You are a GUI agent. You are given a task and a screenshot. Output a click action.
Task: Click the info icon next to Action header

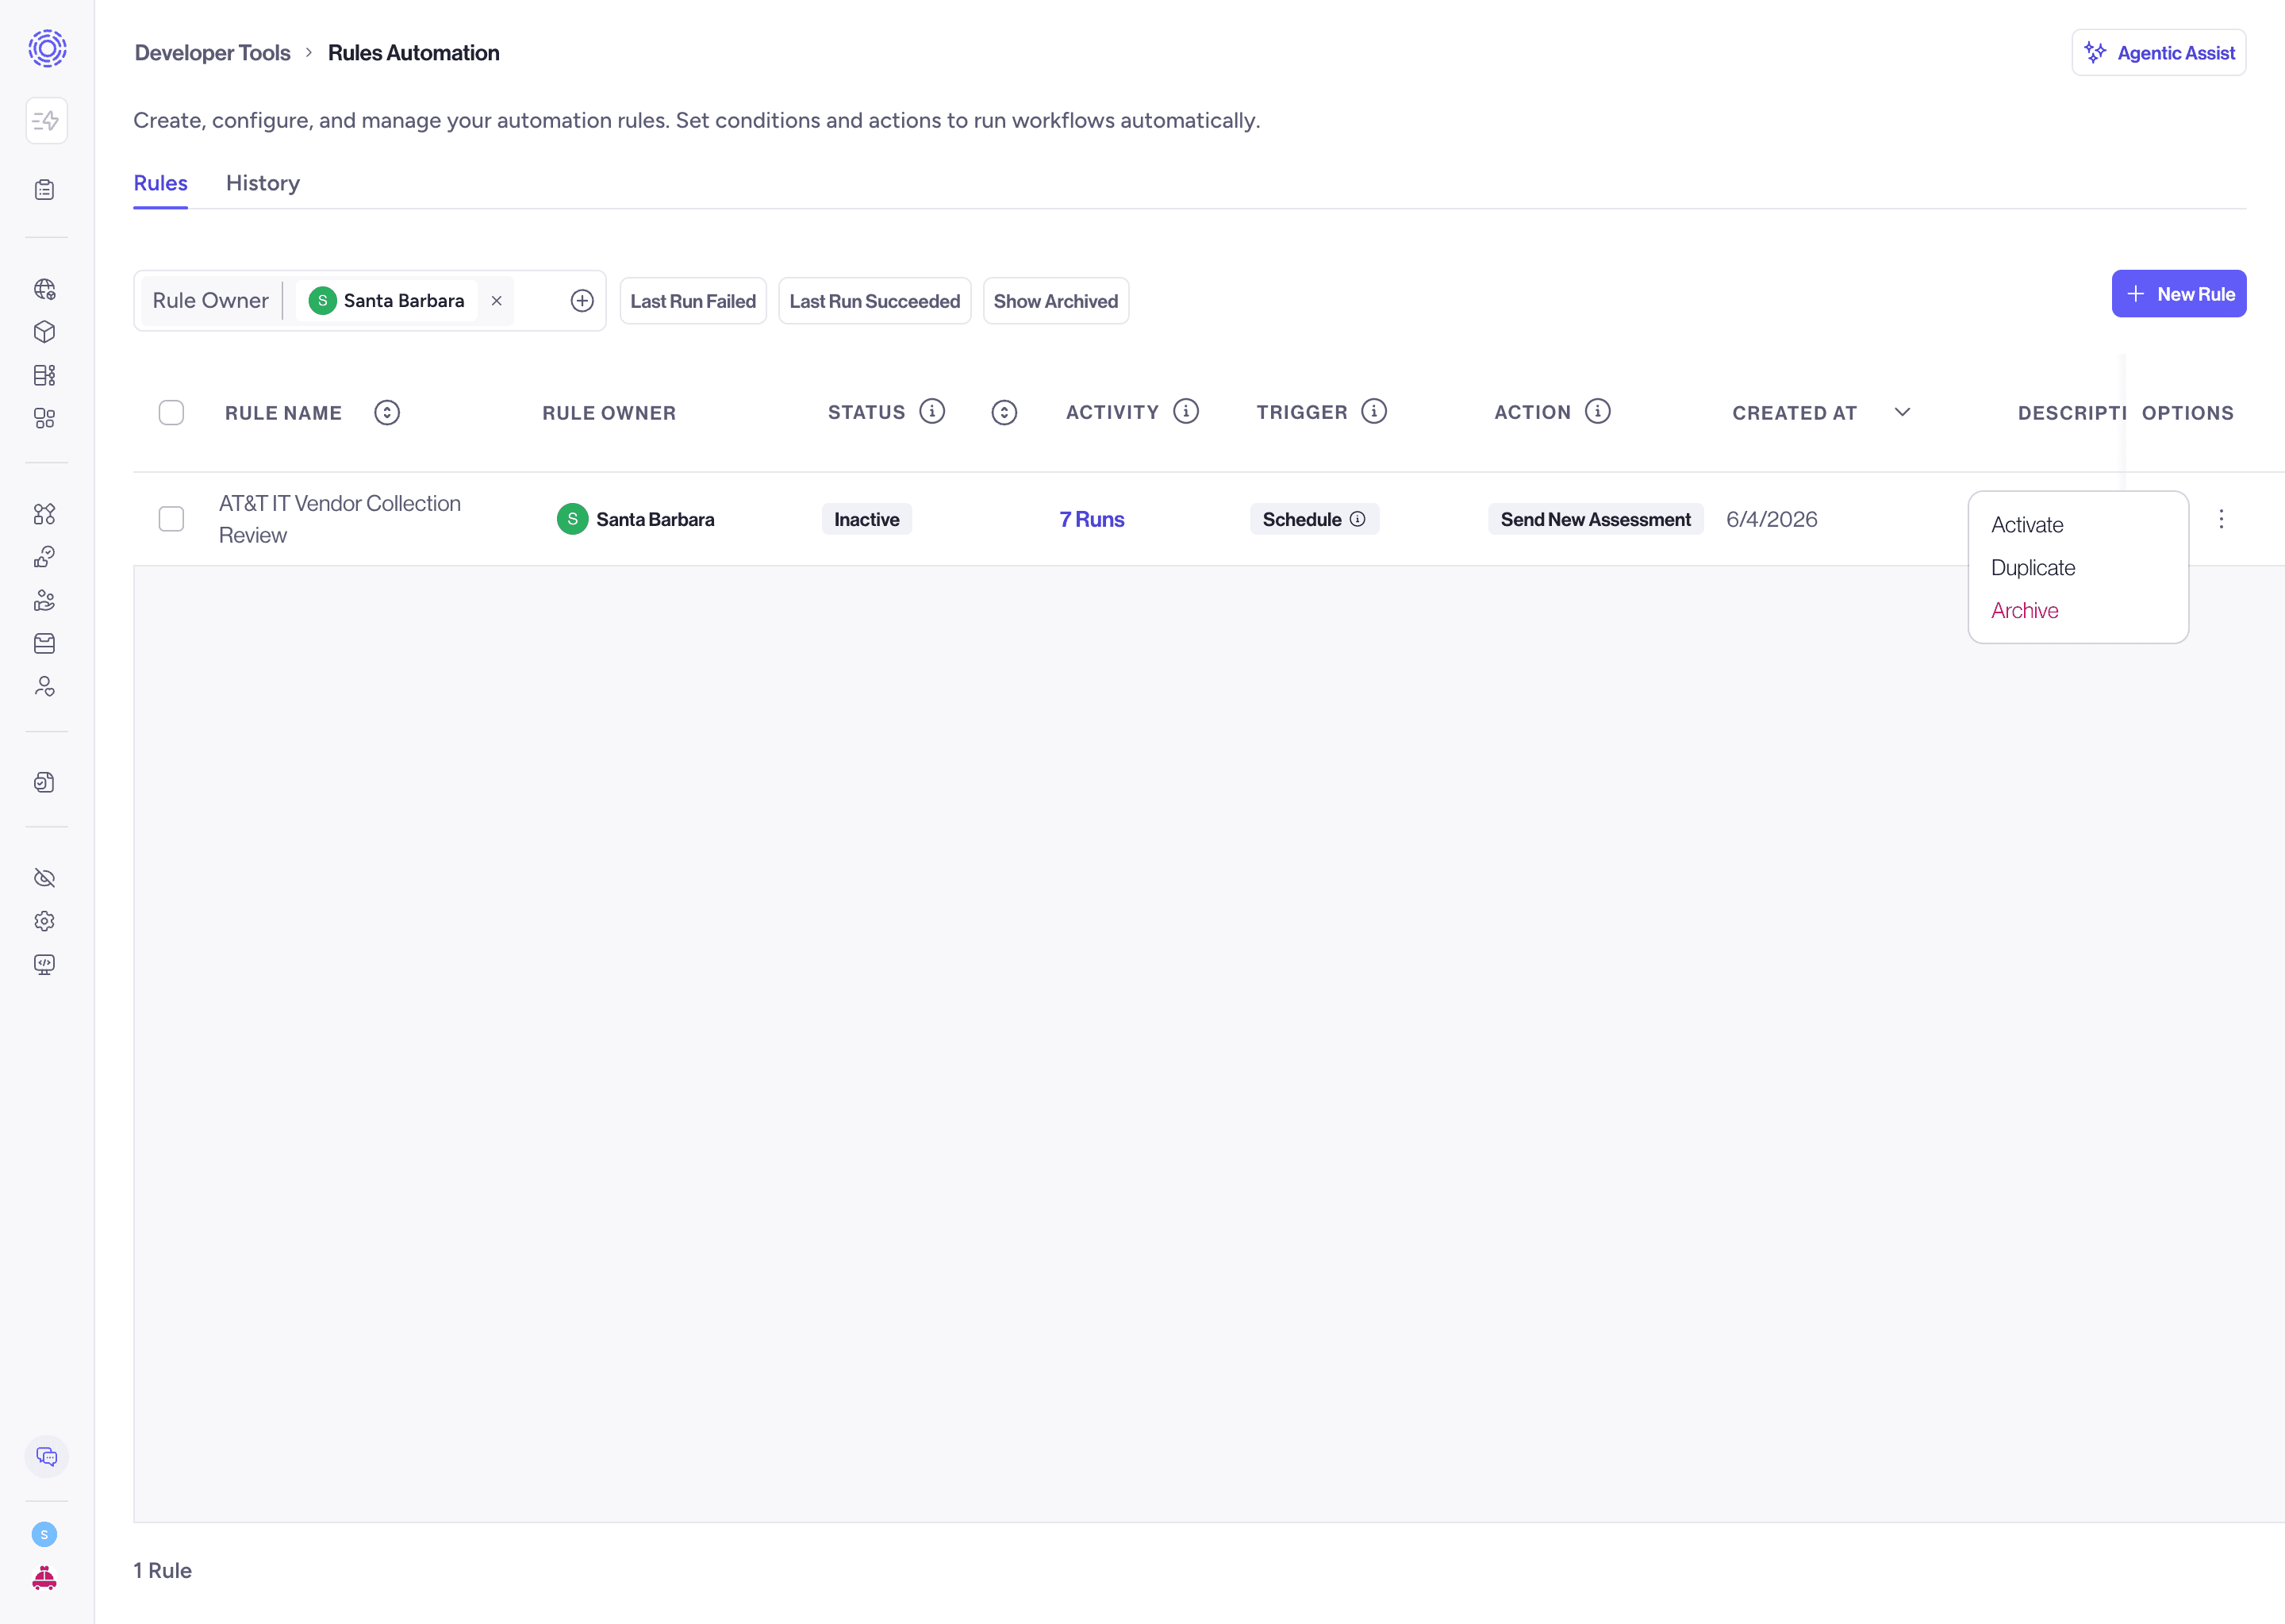(x=1598, y=412)
